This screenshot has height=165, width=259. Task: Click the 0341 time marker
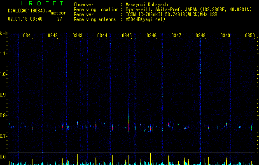click(28, 35)
